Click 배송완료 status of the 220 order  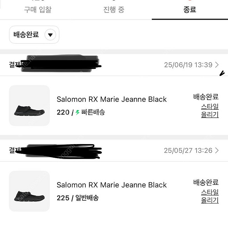coord(206,97)
